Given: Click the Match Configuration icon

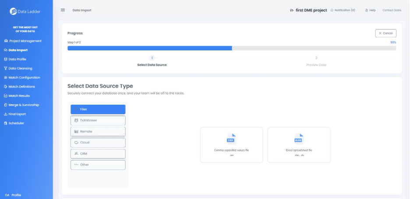Looking at the screenshot, I should 6,78.
